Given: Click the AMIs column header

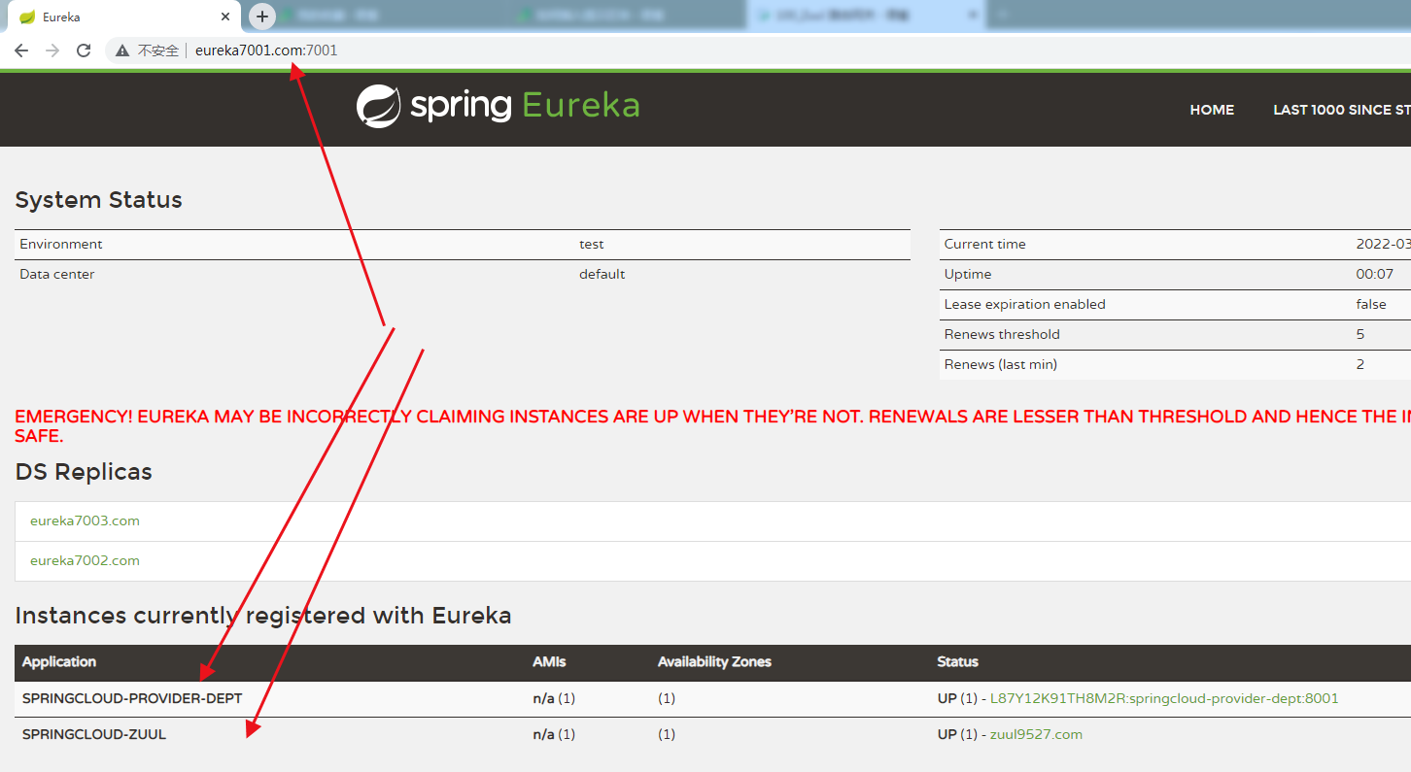Looking at the screenshot, I should pos(549,661).
